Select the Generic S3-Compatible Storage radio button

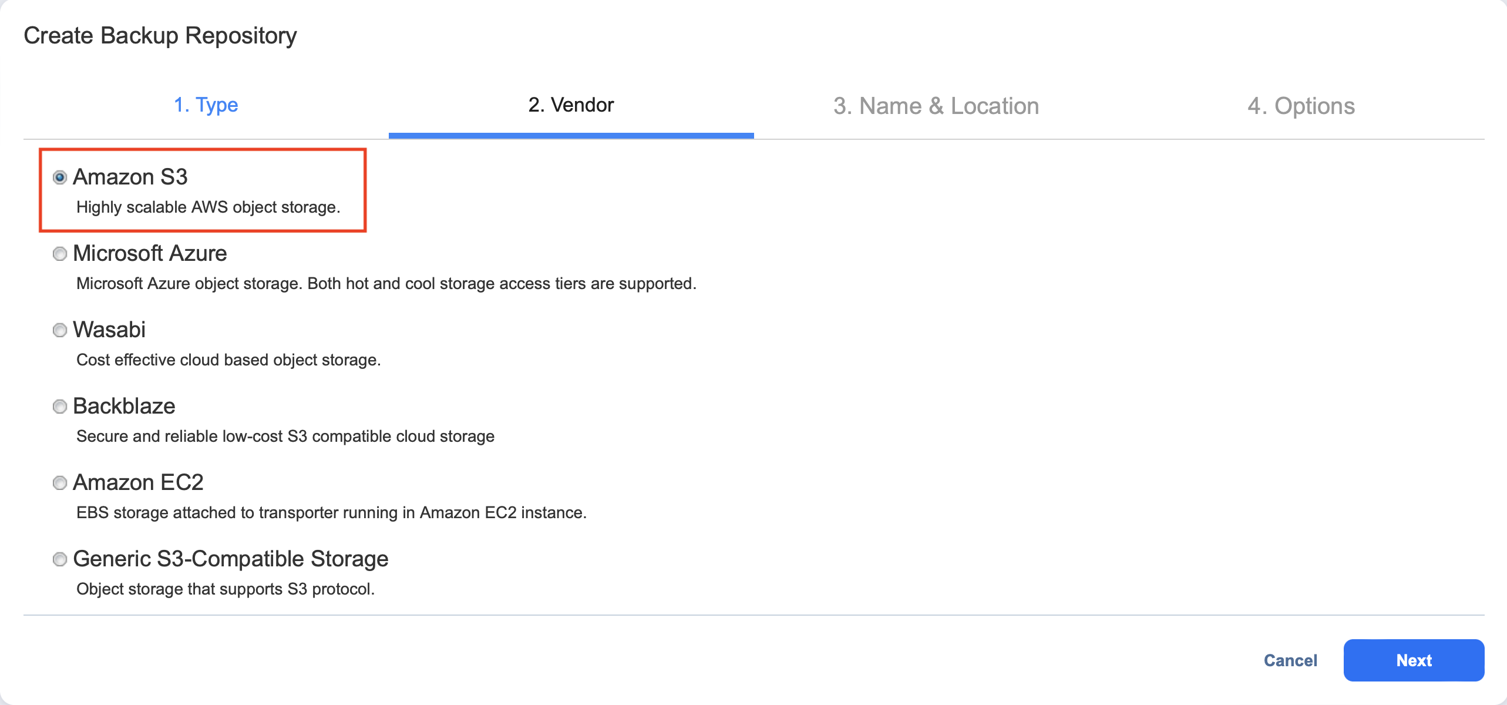(x=60, y=559)
